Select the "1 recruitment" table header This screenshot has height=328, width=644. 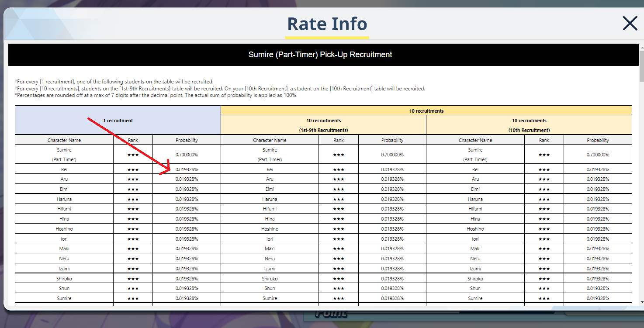(118, 120)
